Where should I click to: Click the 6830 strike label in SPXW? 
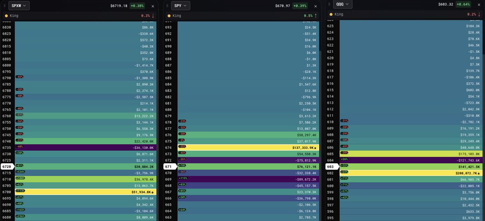point(6,27)
